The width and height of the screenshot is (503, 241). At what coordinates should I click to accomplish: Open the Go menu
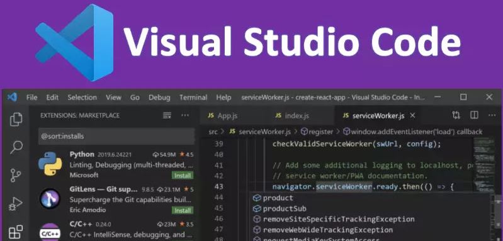pos(135,97)
